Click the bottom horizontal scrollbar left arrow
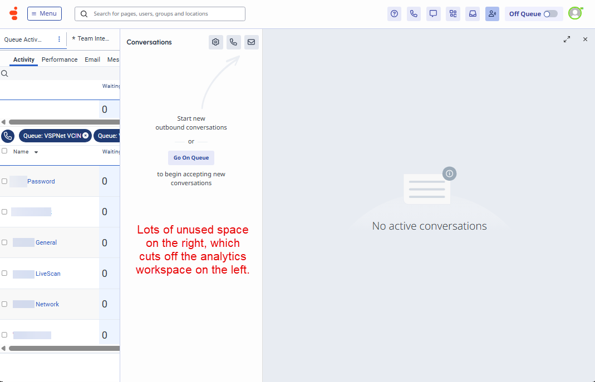 [3, 348]
